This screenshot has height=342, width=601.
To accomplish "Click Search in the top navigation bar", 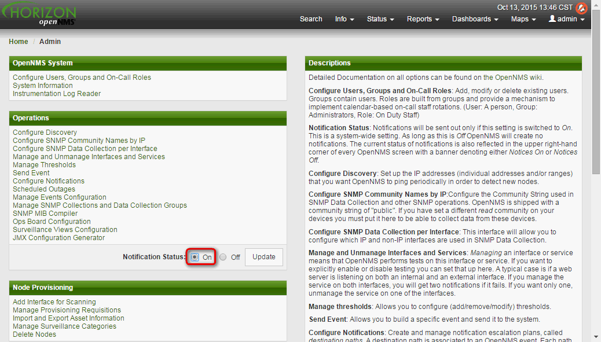I will click(x=311, y=19).
